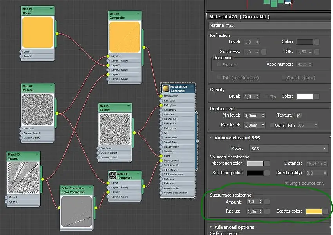Screen dimensions: 333x235
Task: Click the Displacement Texture M map button
Action: click(299, 115)
